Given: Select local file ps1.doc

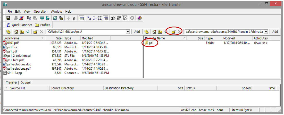Looking at the screenshot, I should click(x=10, y=47).
